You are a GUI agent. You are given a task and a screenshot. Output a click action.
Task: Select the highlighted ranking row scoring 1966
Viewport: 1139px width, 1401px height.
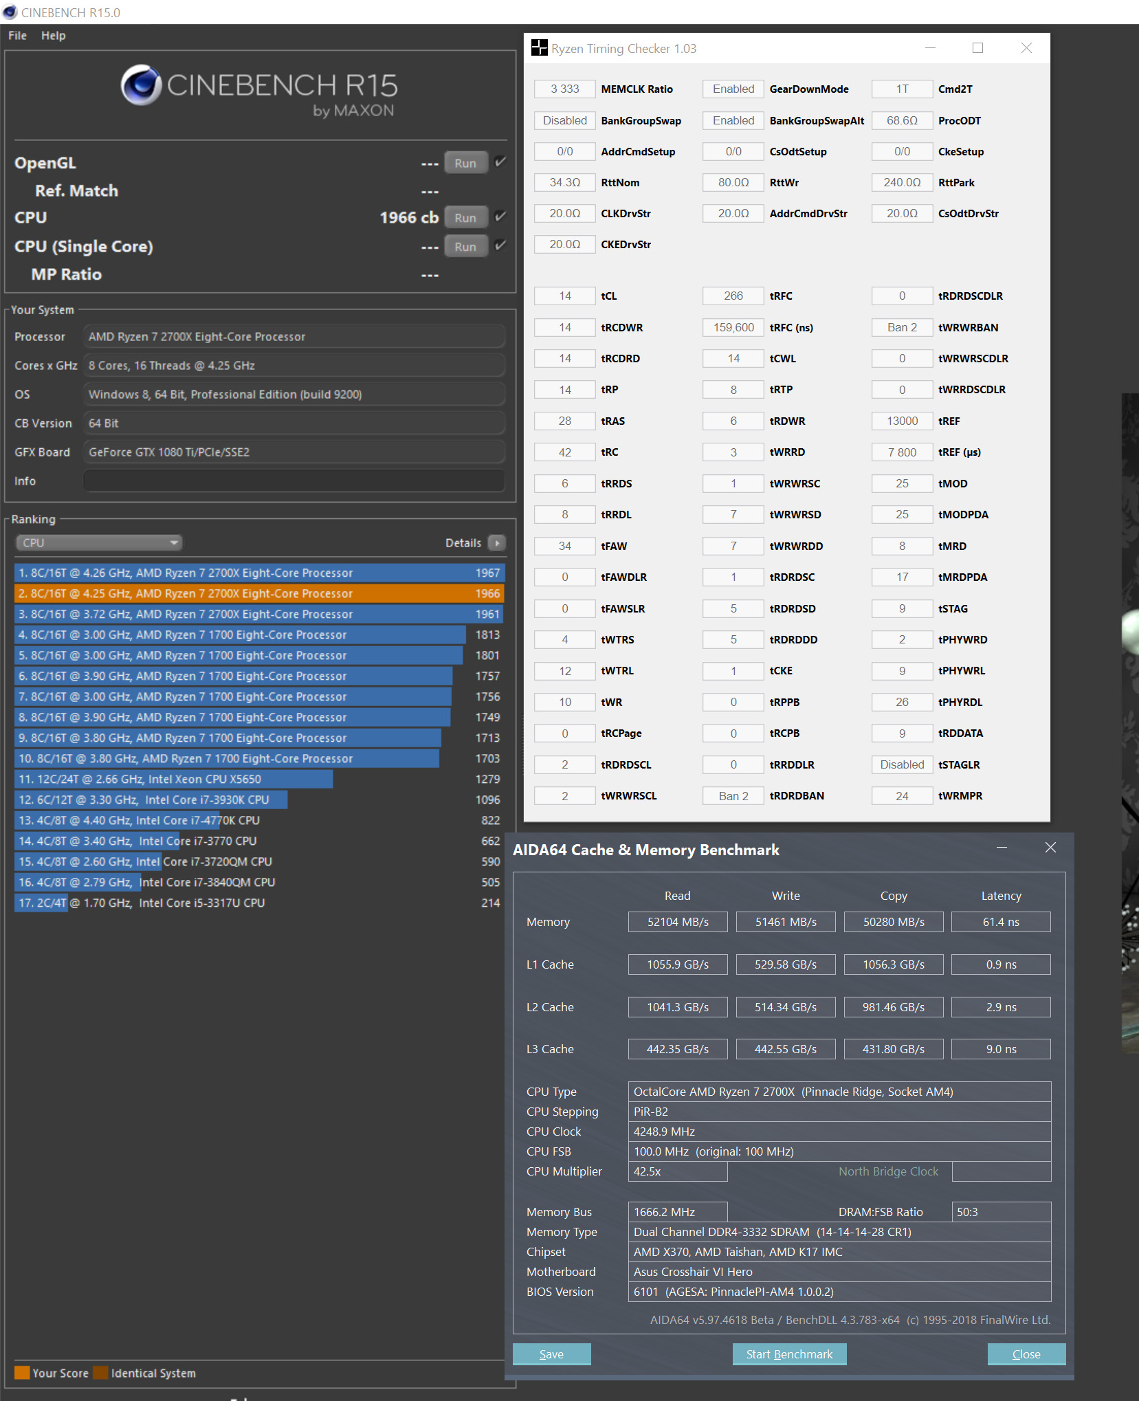pos(259,593)
